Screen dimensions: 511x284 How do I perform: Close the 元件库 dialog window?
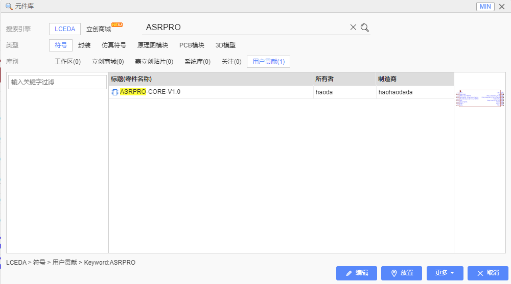tap(502, 6)
